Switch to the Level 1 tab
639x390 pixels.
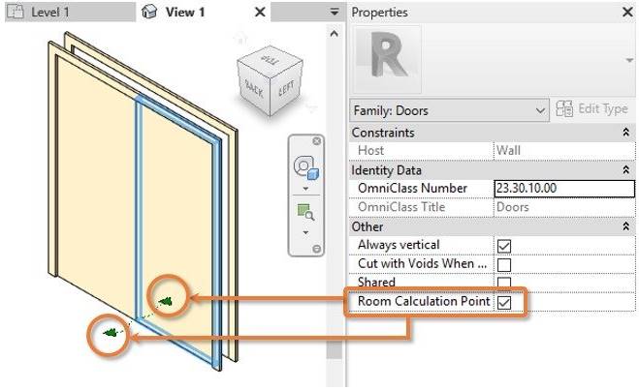point(70,12)
